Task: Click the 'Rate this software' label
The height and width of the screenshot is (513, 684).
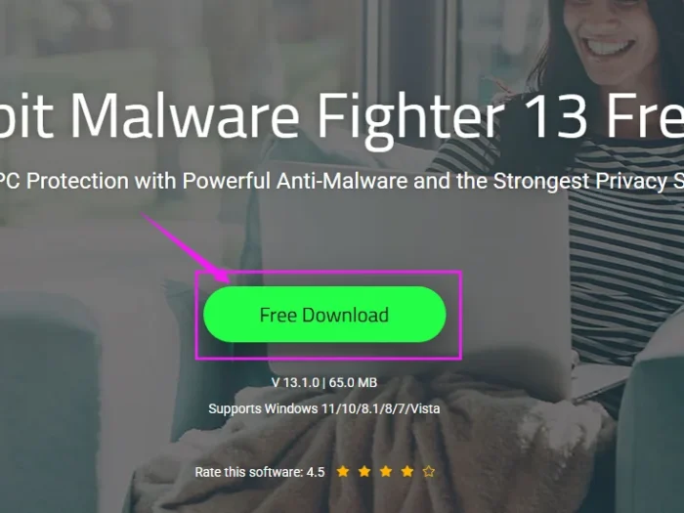Action: click(x=248, y=472)
